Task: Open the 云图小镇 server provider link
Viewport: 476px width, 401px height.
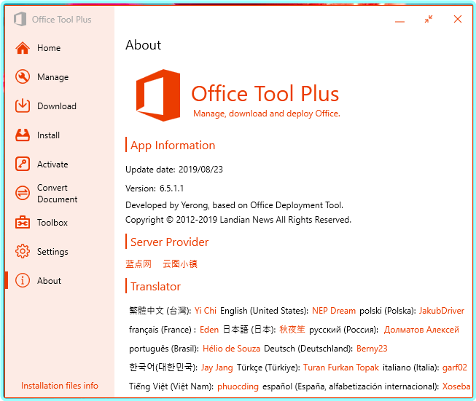Action: point(180,264)
